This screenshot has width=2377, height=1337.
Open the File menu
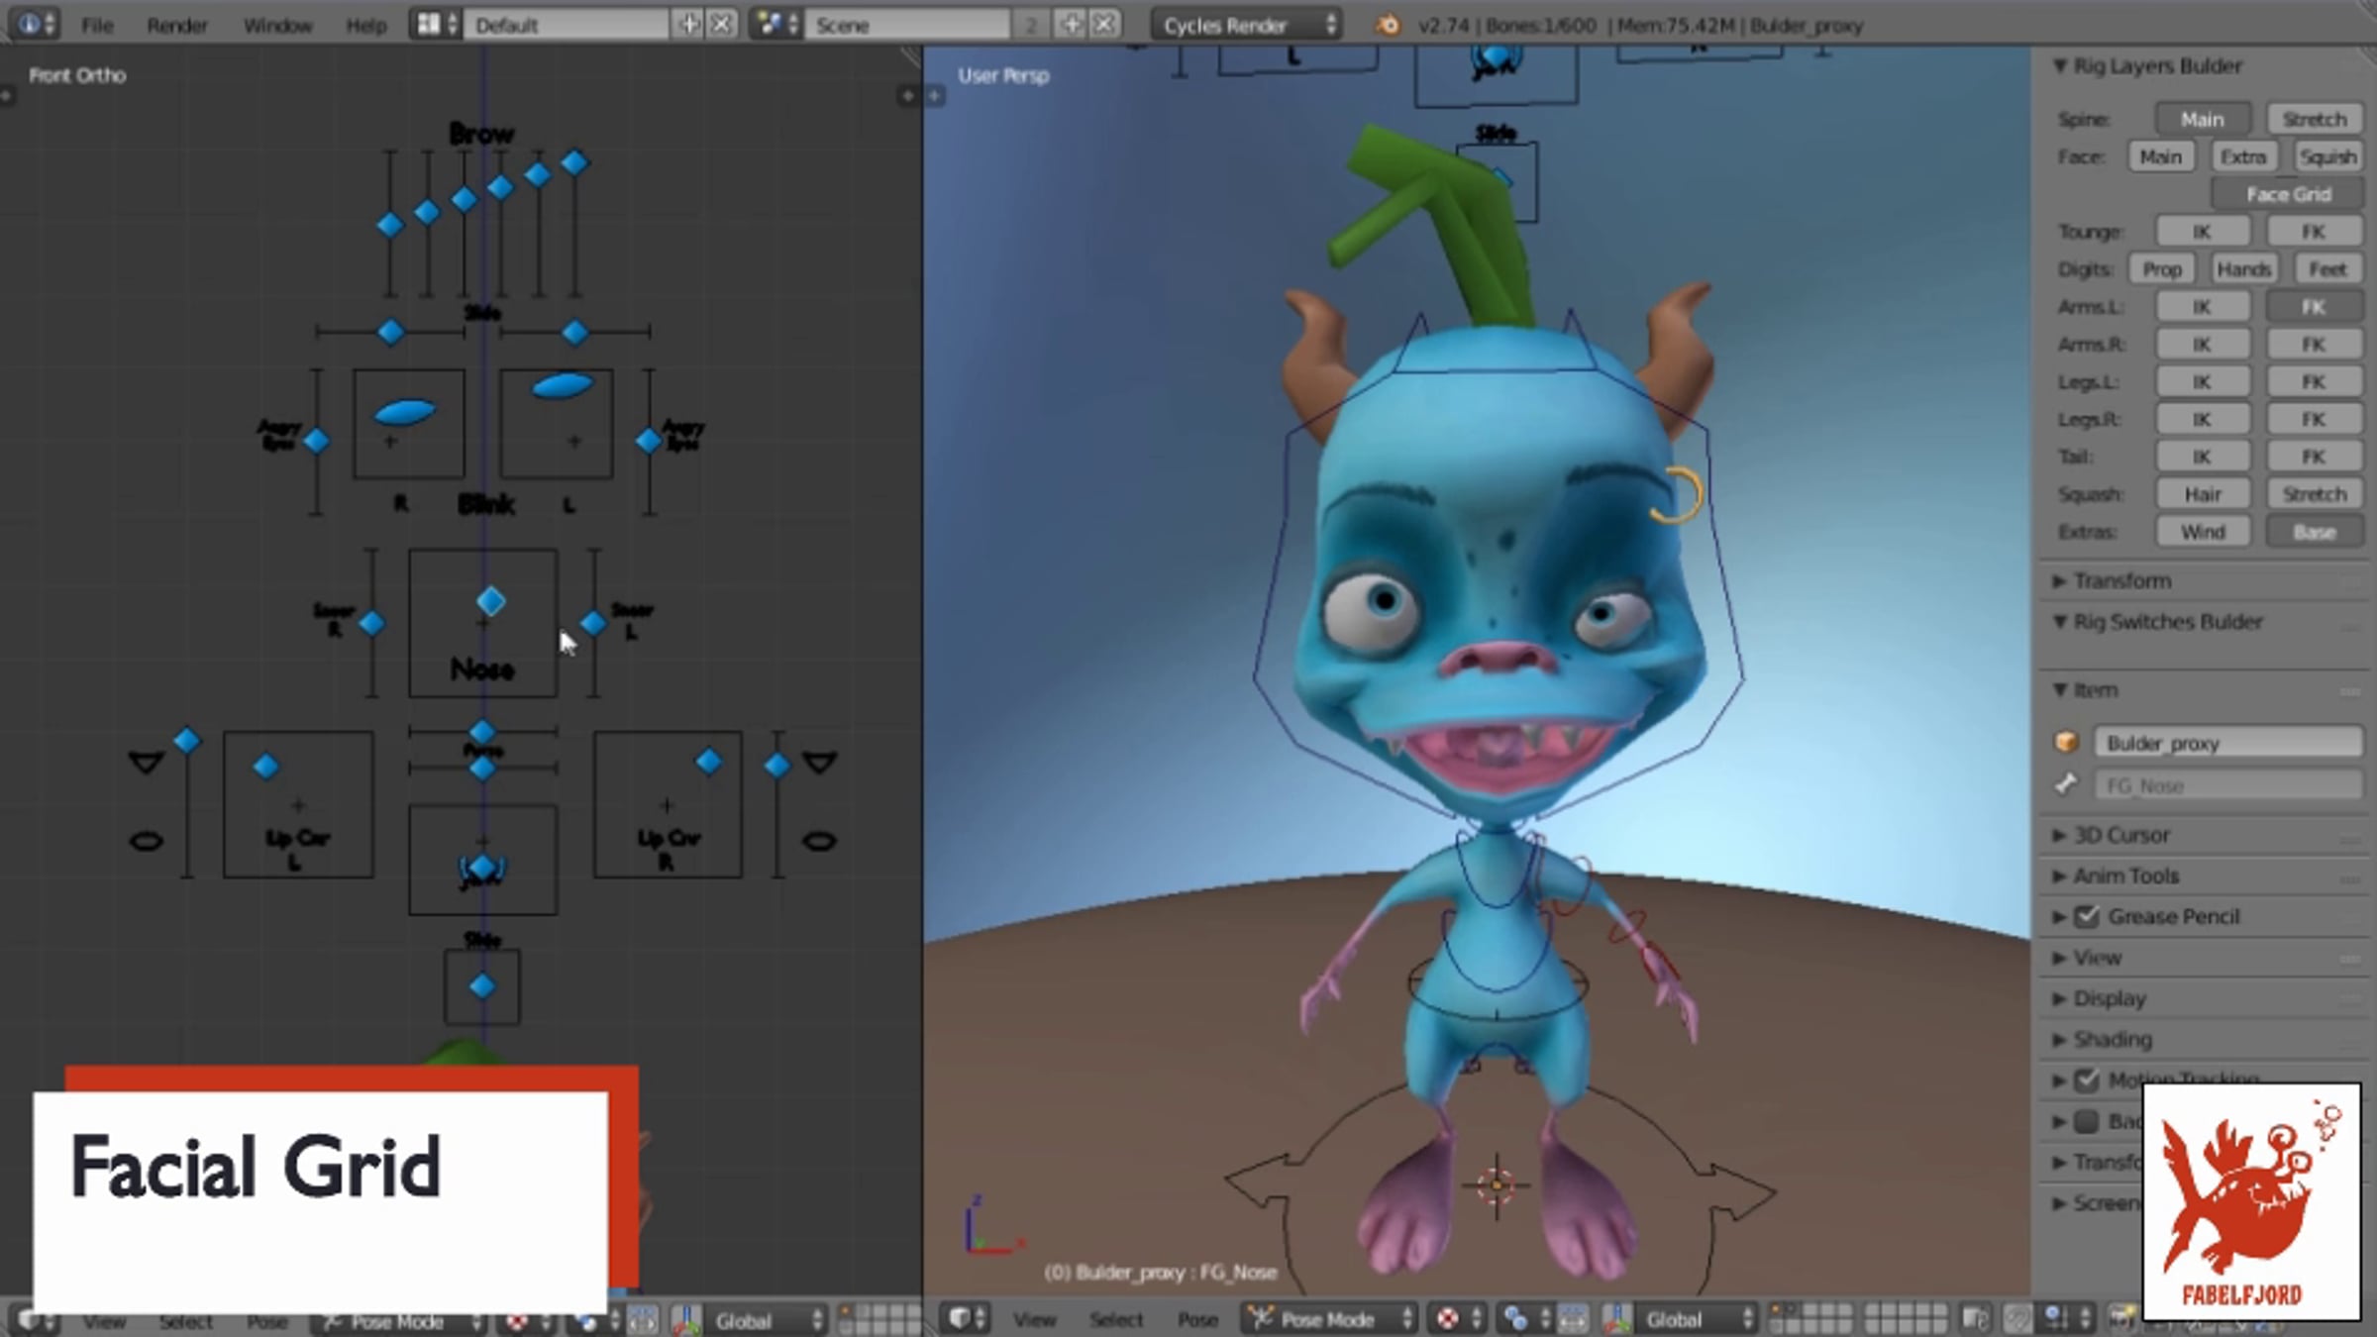97,25
